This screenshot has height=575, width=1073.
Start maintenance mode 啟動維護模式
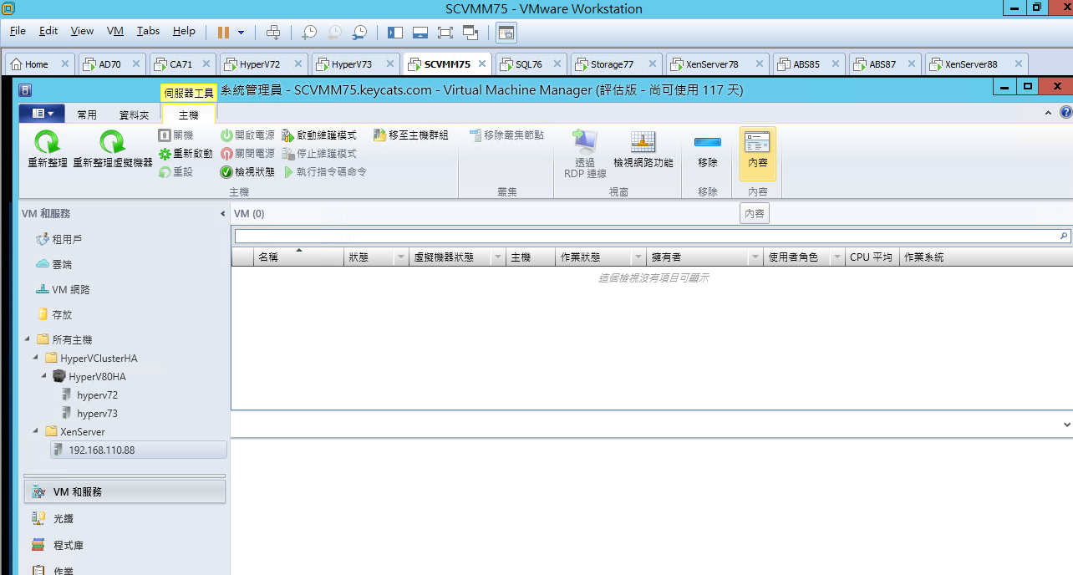[x=319, y=135]
